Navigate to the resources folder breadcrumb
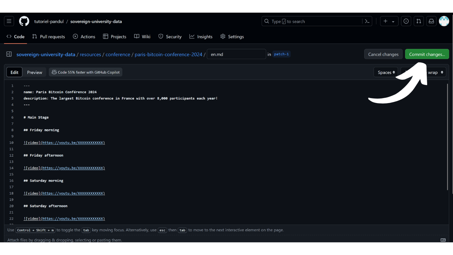This screenshot has width=453, height=255. pyautogui.click(x=90, y=54)
